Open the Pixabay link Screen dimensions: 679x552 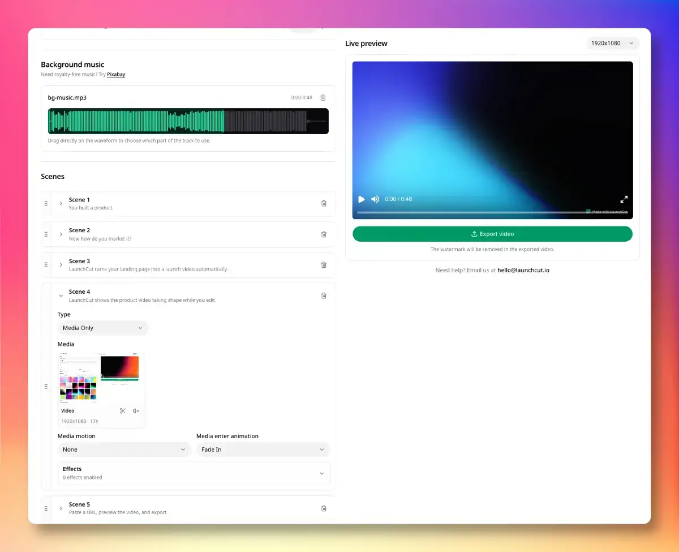[116, 74]
